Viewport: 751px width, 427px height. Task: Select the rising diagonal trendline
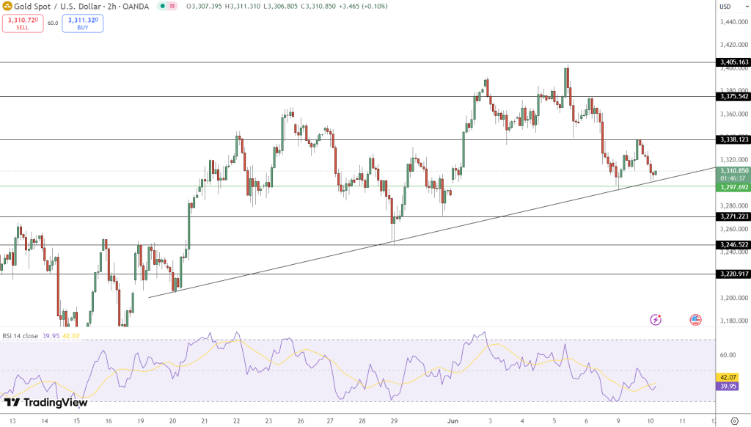[x=431, y=233]
